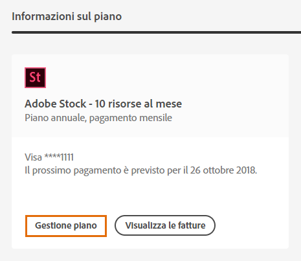301x261 pixels.
Task: Click the masked card number ****1111
Action: click(x=59, y=157)
